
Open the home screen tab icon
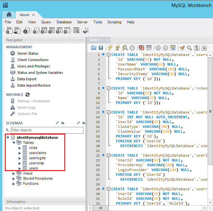pos(9,15)
